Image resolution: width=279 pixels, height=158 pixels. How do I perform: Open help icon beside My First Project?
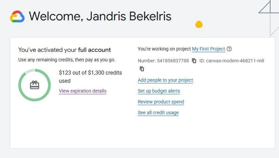[229, 49]
